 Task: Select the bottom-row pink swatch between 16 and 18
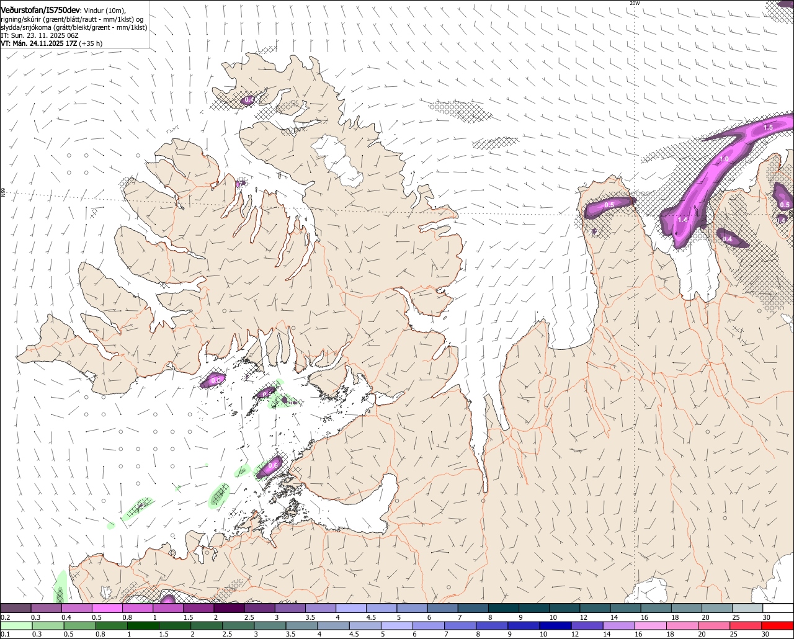coord(651,625)
